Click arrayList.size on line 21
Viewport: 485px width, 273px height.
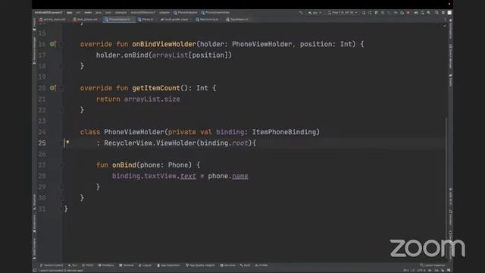[152, 99]
